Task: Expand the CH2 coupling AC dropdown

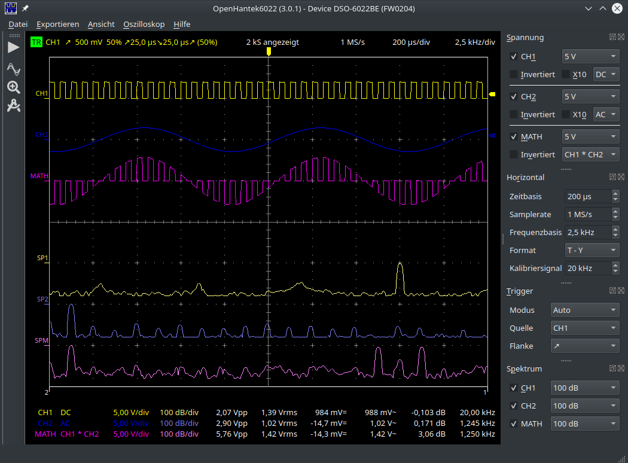Action: (606, 114)
